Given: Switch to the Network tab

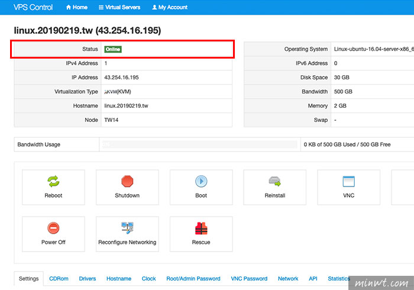Looking at the screenshot, I should coord(288,279).
